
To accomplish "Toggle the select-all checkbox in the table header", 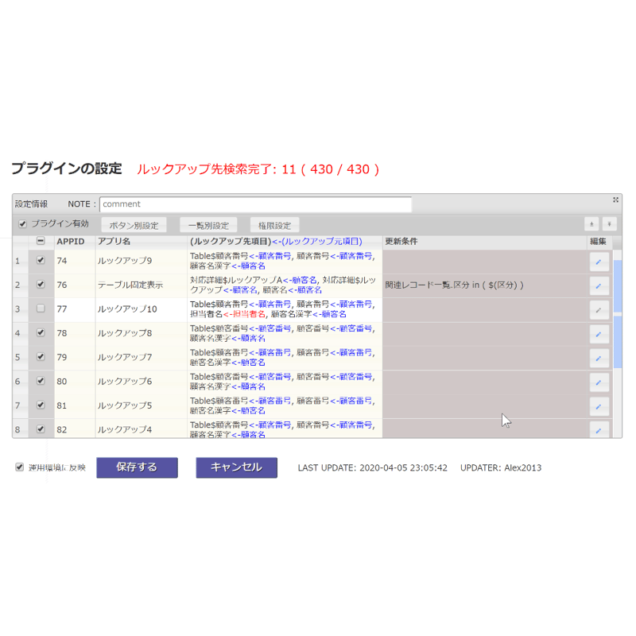I will pyautogui.click(x=41, y=241).
